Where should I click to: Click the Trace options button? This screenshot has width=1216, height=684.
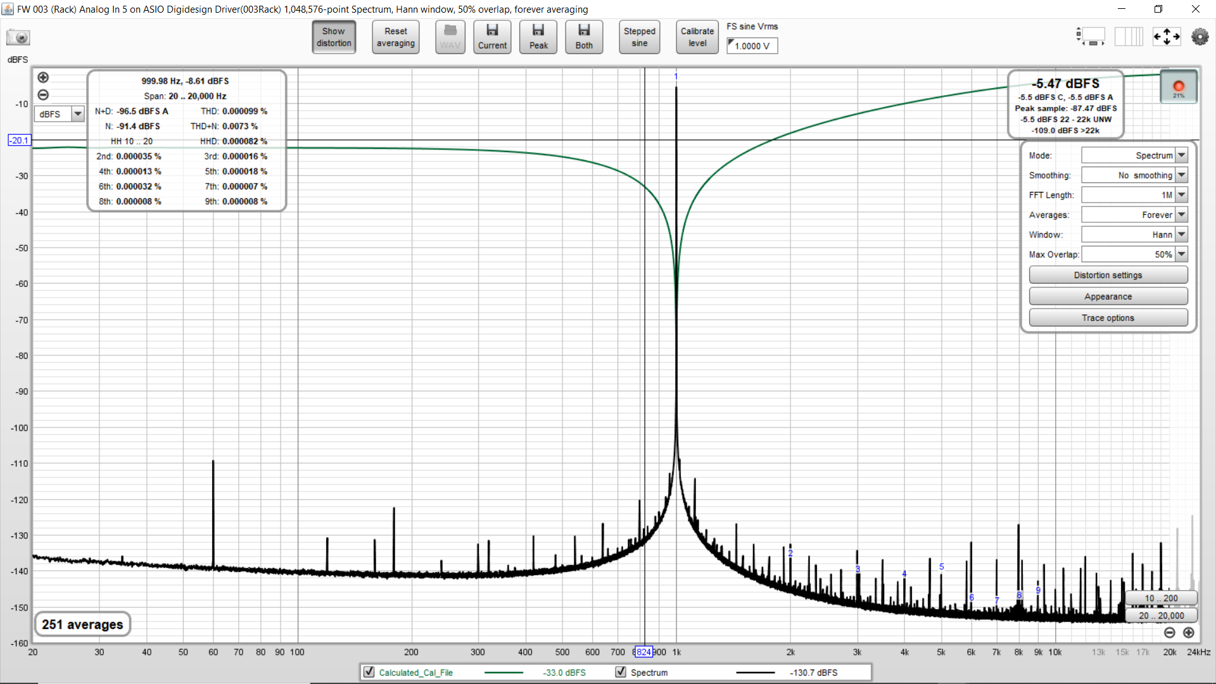1108,318
